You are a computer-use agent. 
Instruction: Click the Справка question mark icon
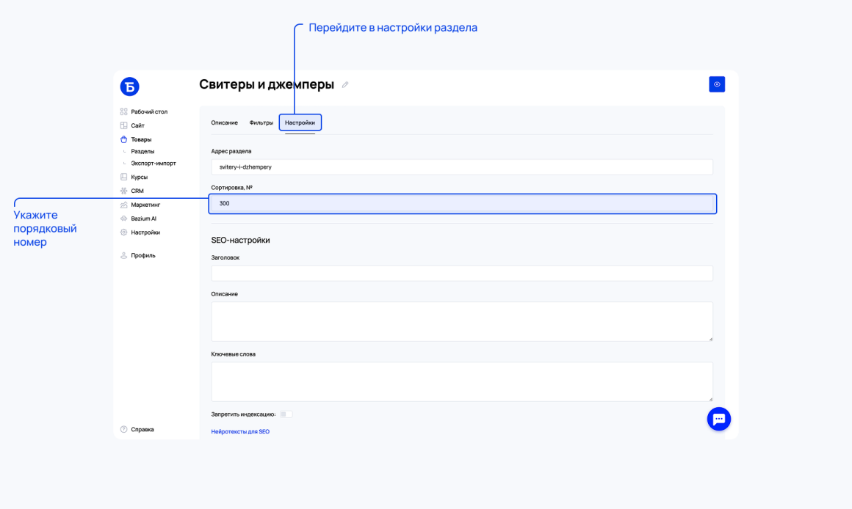click(123, 429)
